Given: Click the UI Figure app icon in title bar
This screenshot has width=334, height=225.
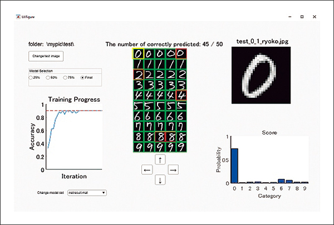Looking at the screenshot, I should (x=18, y=17).
